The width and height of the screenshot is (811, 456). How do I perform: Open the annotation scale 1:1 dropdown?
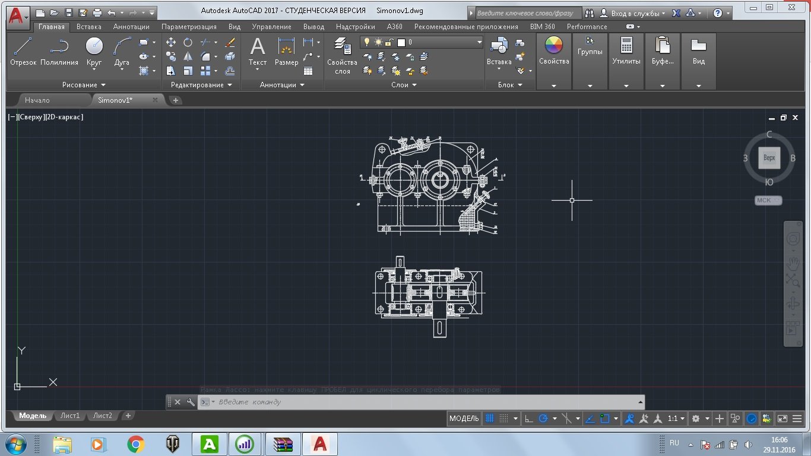click(x=676, y=419)
